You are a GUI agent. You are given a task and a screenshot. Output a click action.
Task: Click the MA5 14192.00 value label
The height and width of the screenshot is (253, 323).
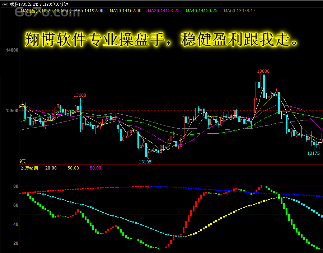(x=89, y=11)
